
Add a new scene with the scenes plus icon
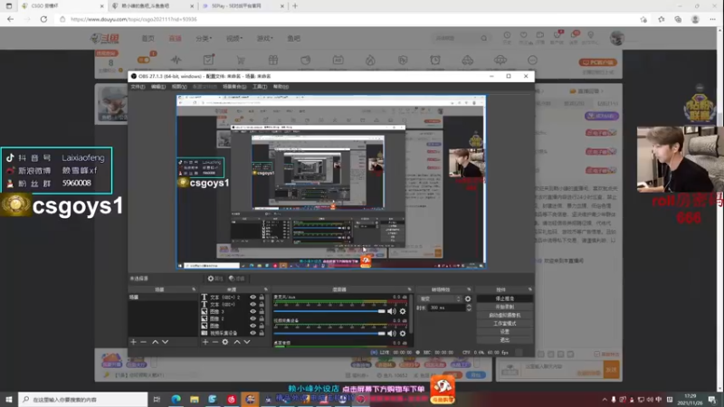click(x=133, y=342)
